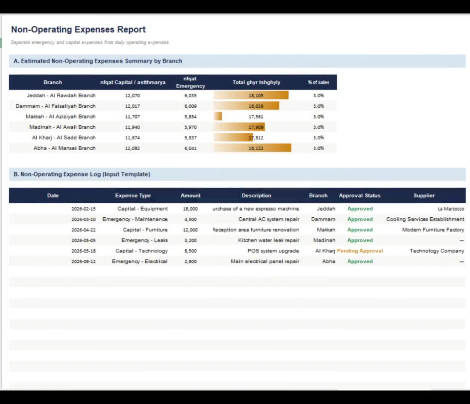Select the 'Cooling Services Establishment' supplier cell
470x404 pixels.
click(x=425, y=219)
